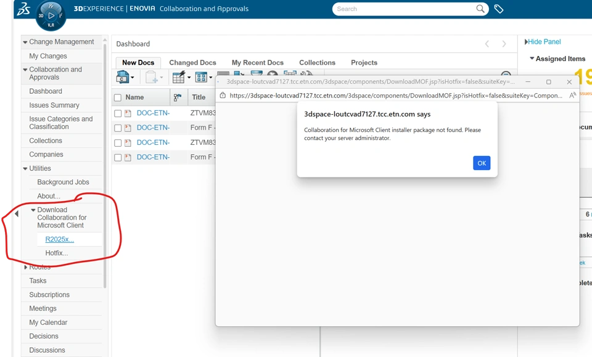
Task: Collapse the left navigation panel arrow
Action: click(17, 213)
